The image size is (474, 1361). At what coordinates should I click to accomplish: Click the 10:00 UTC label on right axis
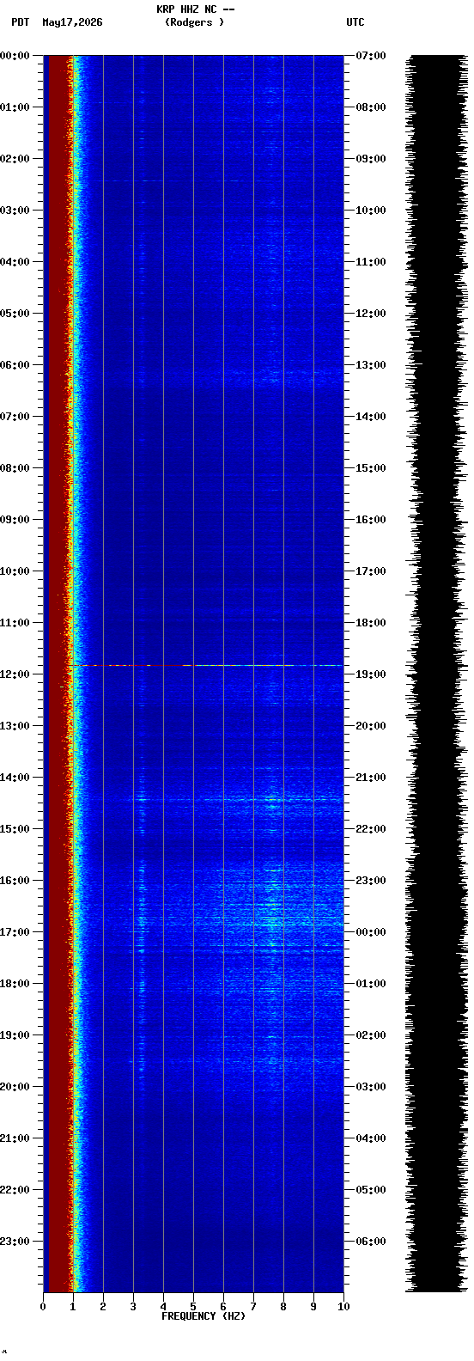coord(371,211)
